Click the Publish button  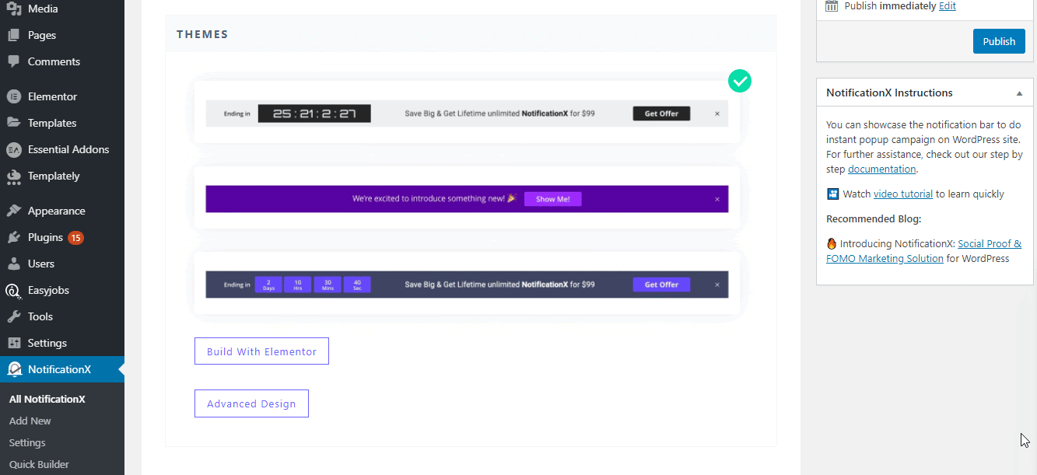(x=998, y=40)
